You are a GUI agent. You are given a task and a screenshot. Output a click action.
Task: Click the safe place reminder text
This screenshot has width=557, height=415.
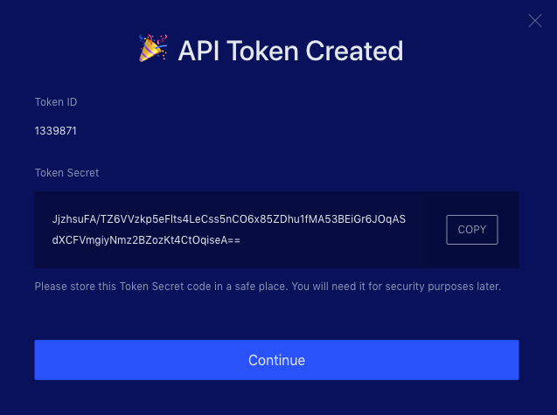[268, 287]
